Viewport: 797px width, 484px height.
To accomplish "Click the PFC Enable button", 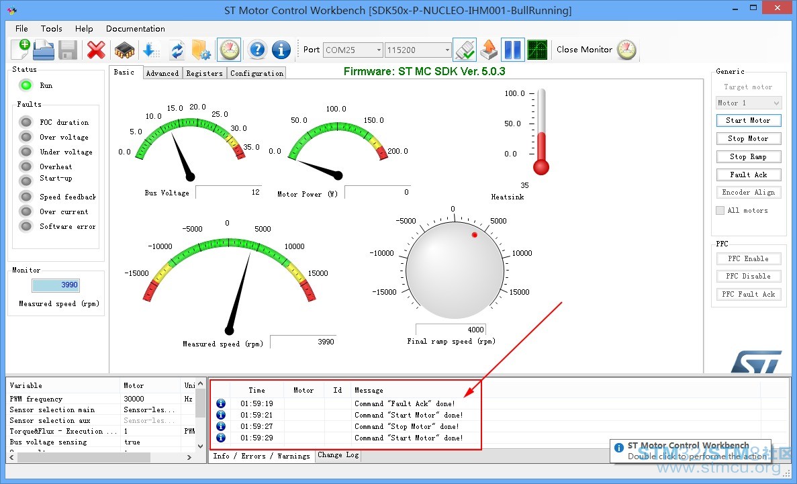I will tap(748, 258).
